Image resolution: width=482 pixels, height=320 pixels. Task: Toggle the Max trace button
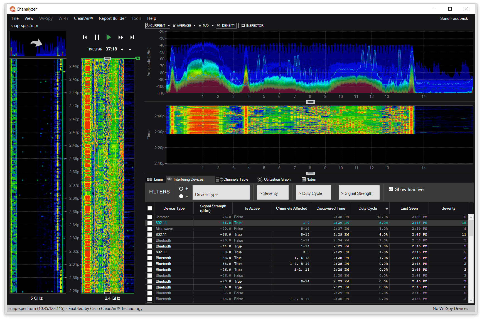204,26
